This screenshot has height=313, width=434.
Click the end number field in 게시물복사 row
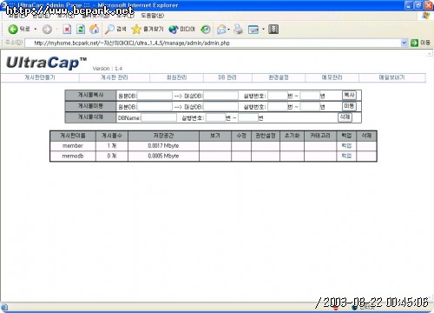click(x=310, y=96)
